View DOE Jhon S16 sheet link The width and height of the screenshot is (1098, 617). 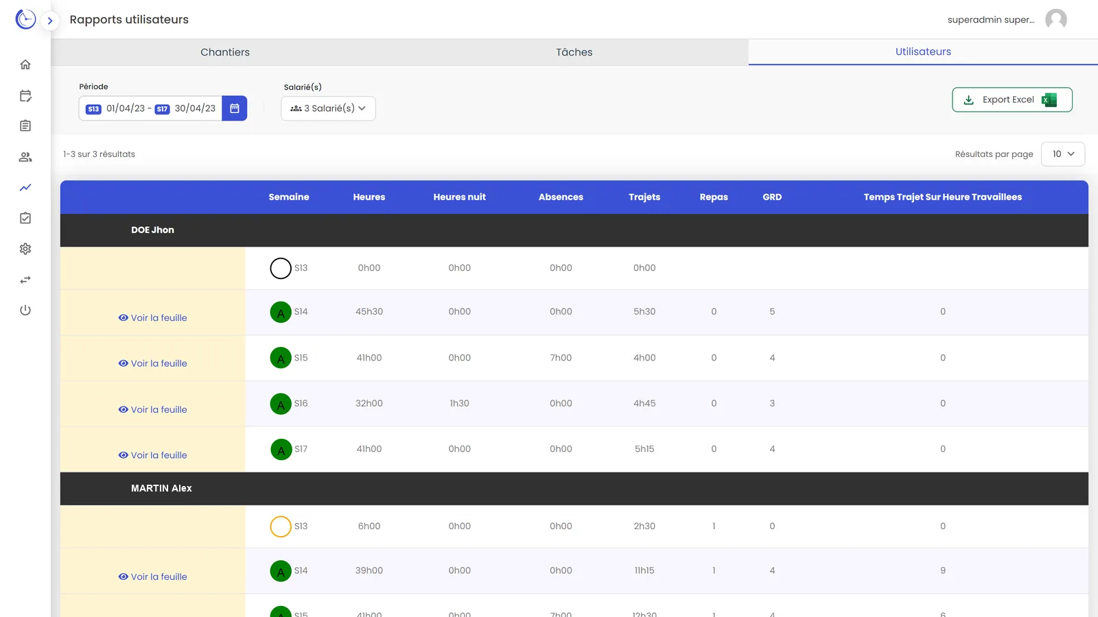(x=152, y=409)
